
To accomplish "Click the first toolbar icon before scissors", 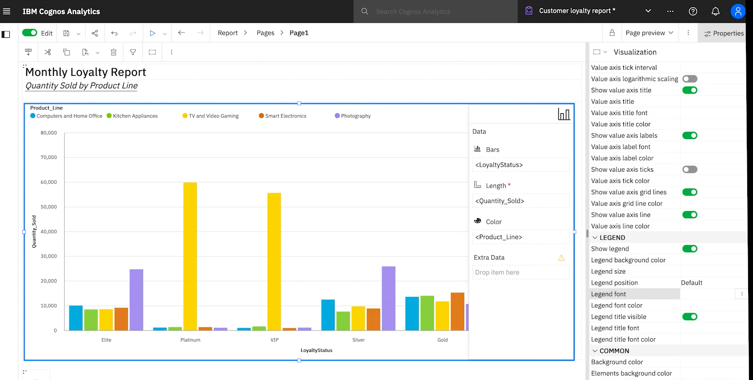I will pos(29,52).
